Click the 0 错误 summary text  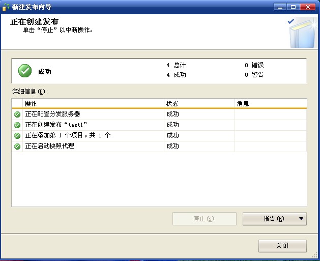254,65
